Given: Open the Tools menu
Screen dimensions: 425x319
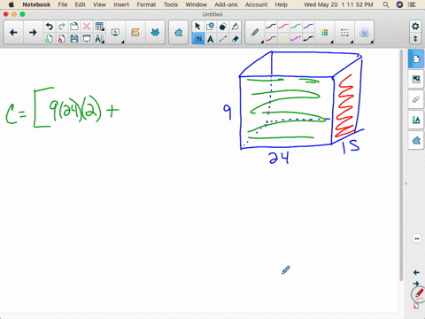Looking at the screenshot, I should pyautogui.click(x=171, y=4).
